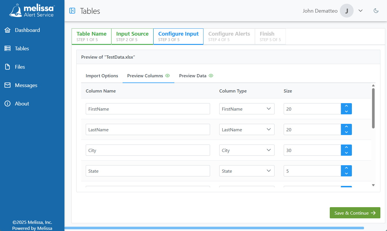Edit the LastName column name field
The height and width of the screenshot is (231, 387).
click(x=148, y=129)
